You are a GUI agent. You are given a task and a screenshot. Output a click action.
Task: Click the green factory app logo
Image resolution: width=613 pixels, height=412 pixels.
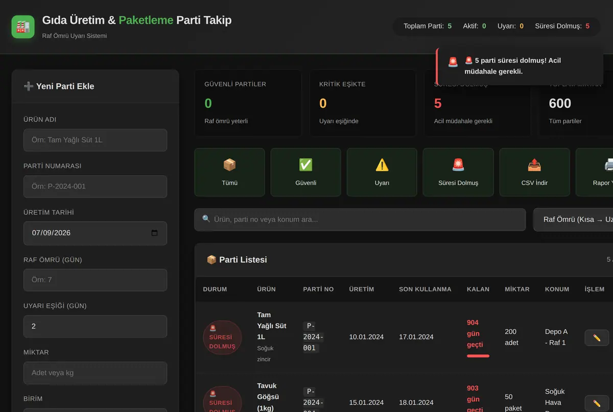[23, 27]
